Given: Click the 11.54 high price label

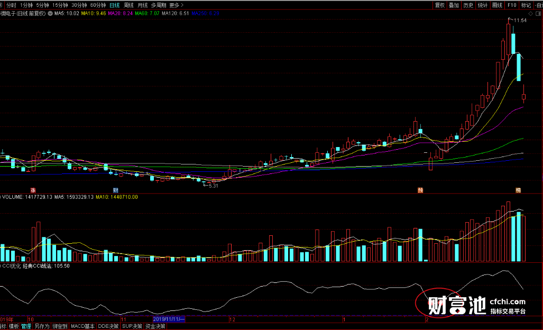Looking at the screenshot, I should pyautogui.click(x=520, y=21).
